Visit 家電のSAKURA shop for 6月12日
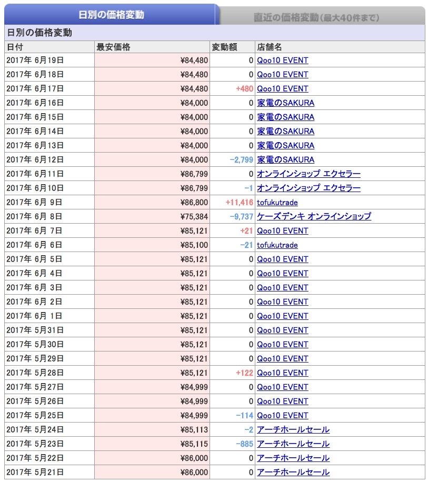Image resolution: width=428 pixels, height=482 pixels. 285,159
